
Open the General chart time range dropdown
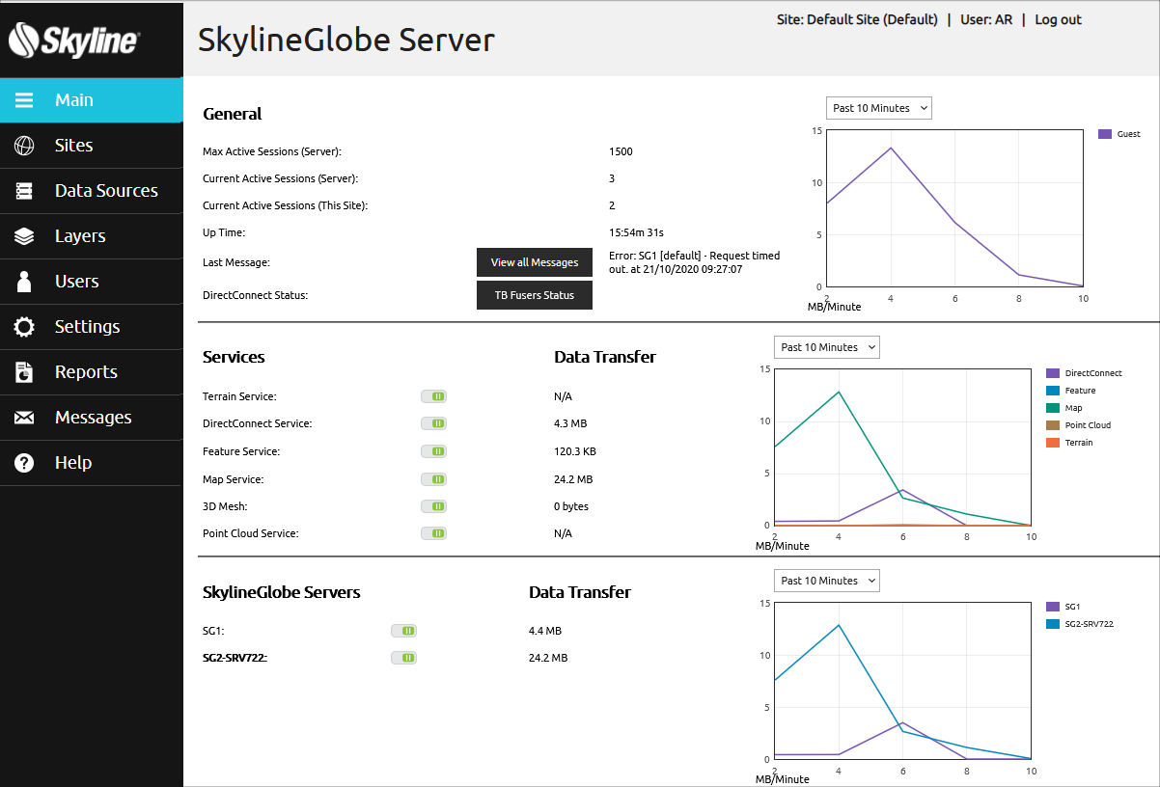879,108
